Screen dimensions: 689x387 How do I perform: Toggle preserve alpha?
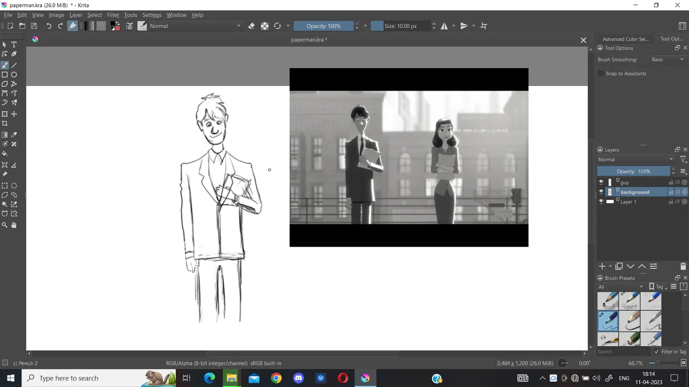coord(264,26)
